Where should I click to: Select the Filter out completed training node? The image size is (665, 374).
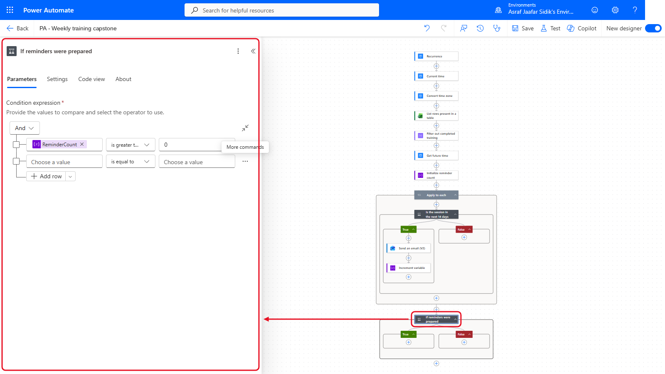[436, 135]
